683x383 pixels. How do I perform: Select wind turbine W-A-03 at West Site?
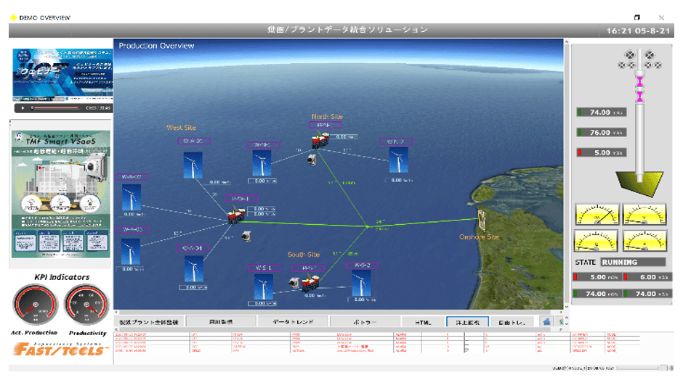pyautogui.click(x=130, y=251)
